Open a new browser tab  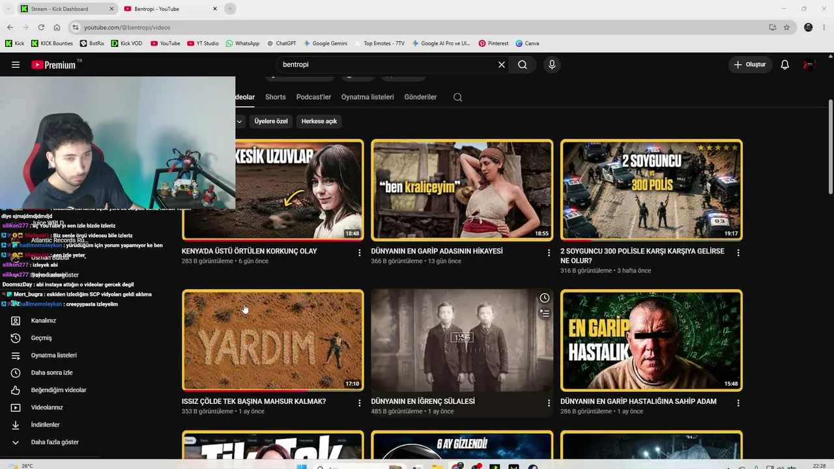230,8
